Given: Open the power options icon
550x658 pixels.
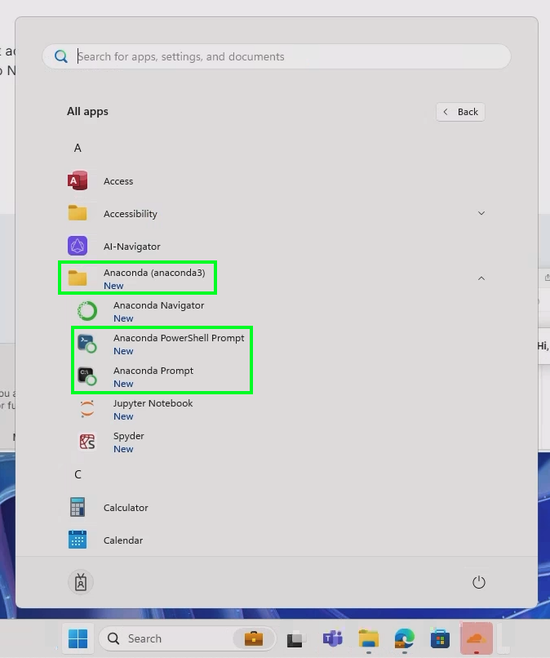Looking at the screenshot, I should (479, 582).
